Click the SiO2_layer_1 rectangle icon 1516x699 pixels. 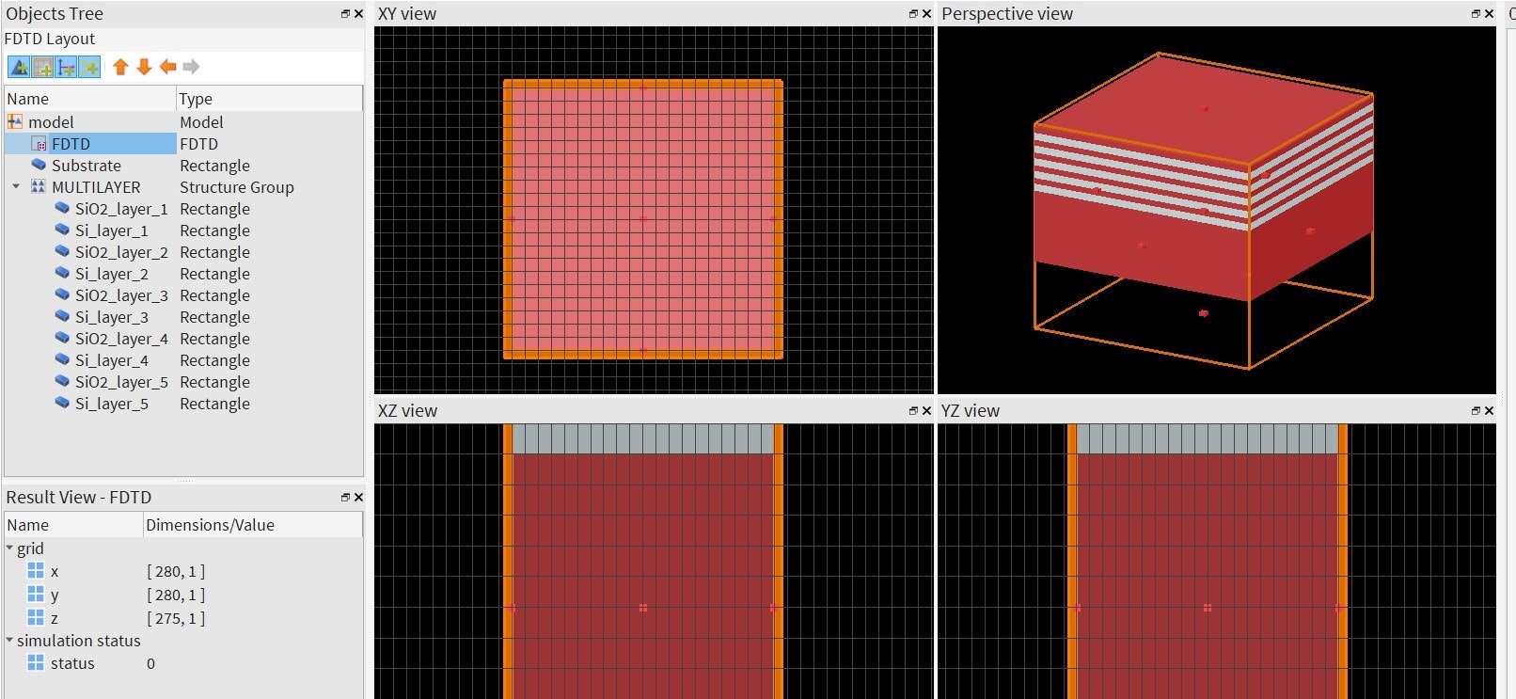62,209
